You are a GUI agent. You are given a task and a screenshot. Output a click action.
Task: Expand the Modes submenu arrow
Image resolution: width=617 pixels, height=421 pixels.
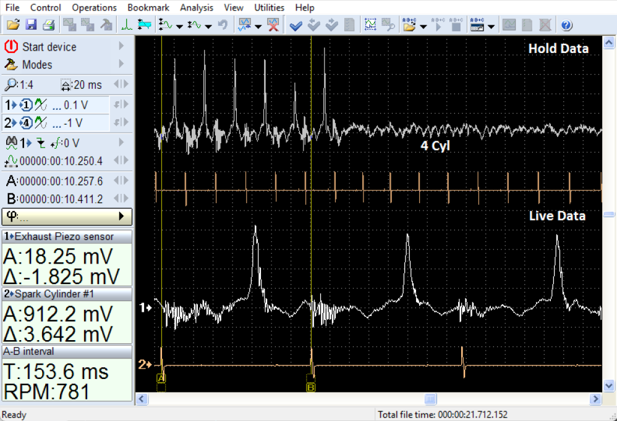121,64
